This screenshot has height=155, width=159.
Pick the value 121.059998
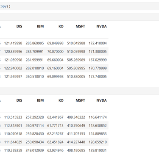click(13, 60)
